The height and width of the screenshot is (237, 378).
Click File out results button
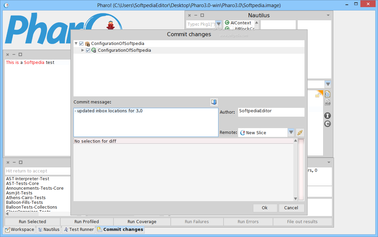click(x=302, y=221)
